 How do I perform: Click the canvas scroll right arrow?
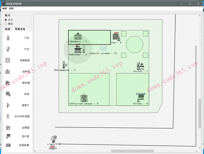(x=197, y=151)
